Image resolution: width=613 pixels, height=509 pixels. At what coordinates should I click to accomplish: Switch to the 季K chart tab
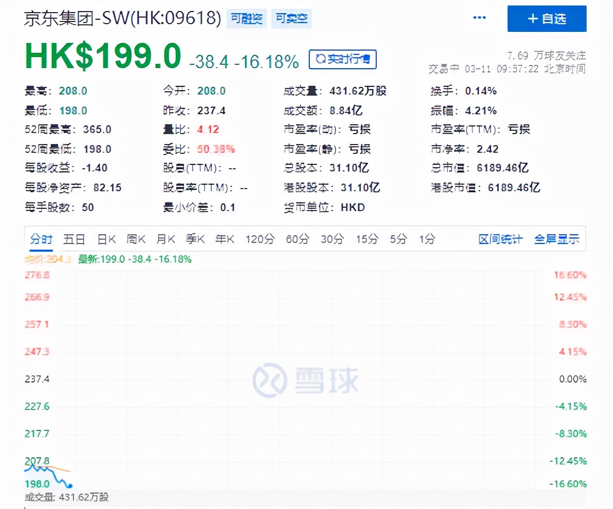point(195,239)
